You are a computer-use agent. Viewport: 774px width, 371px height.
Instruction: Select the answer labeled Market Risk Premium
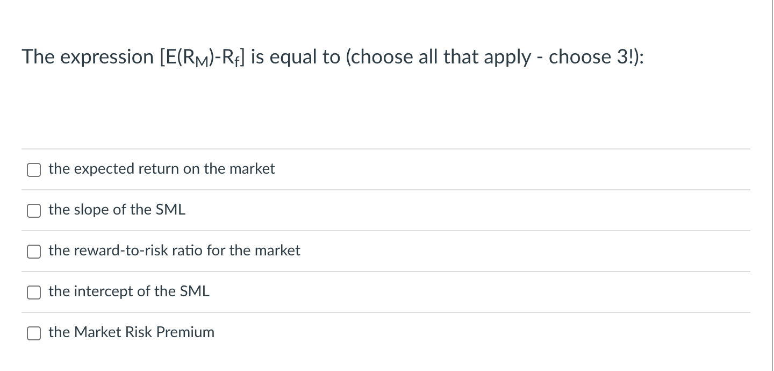click(131, 332)
